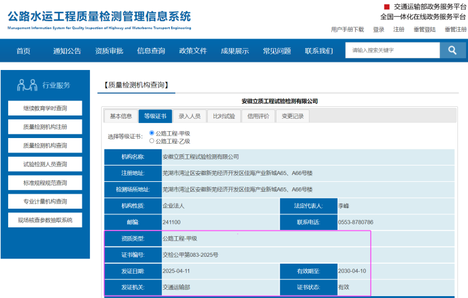This screenshot has height=298, width=468.
Task: Switch to the 录入人员 tab
Action: [190, 116]
